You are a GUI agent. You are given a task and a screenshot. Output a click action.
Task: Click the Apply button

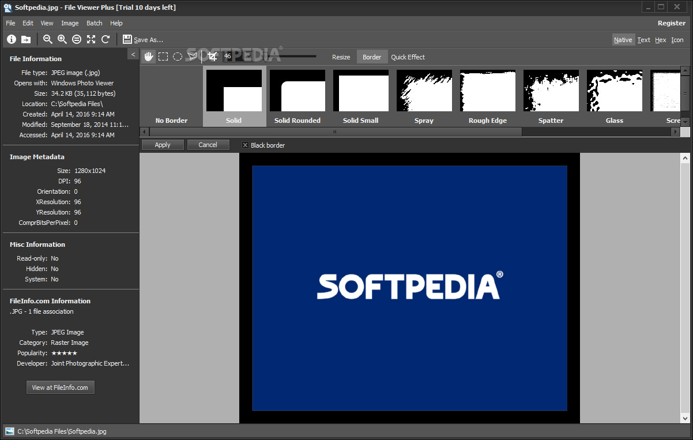pyautogui.click(x=163, y=145)
